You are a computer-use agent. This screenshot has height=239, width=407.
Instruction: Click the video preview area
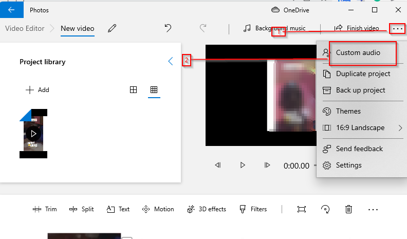[x=261, y=95]
